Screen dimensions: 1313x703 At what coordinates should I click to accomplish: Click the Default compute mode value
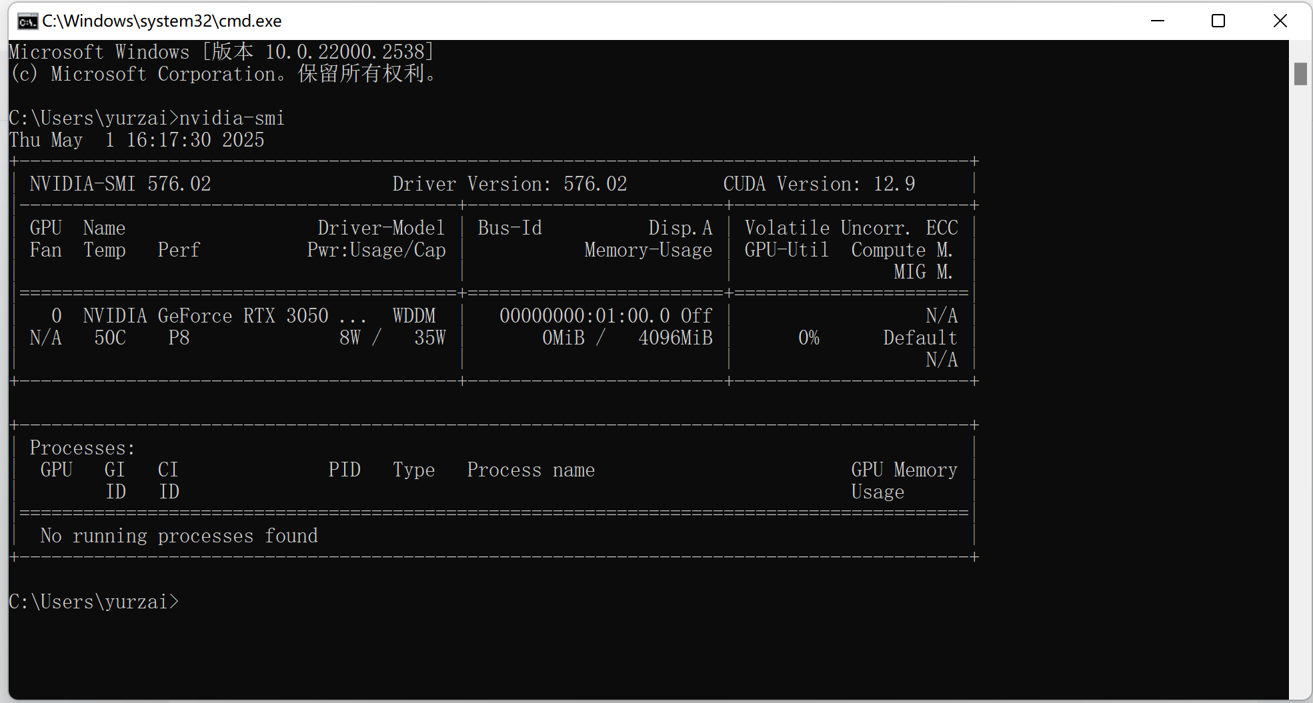click(921, 338)
